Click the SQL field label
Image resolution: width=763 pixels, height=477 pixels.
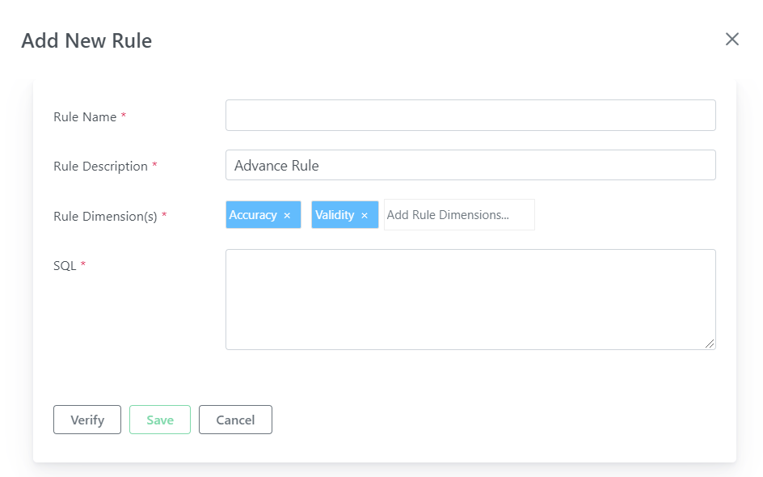click(65, 266)
